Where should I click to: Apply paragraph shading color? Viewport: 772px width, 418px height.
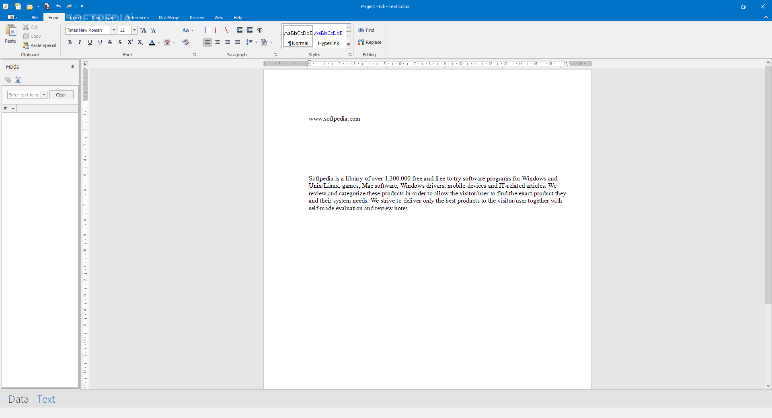264,42
